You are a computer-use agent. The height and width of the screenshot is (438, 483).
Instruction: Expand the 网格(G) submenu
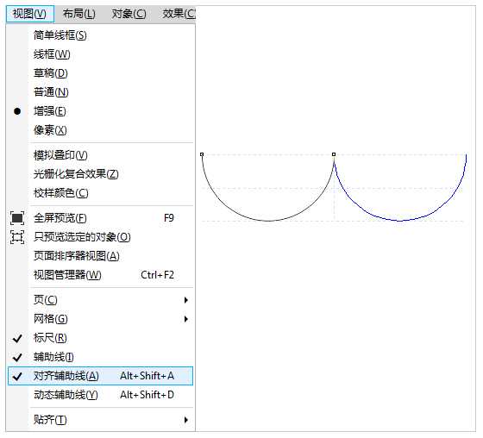(100, 319)
